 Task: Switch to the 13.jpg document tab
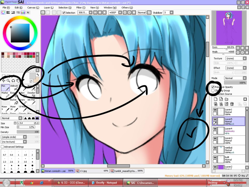[92, 171]
